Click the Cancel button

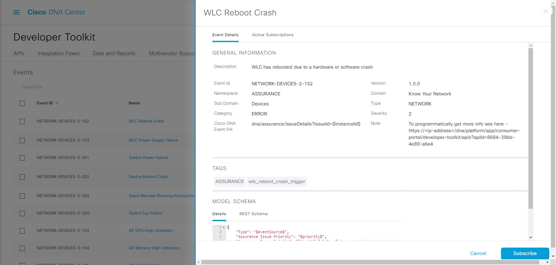pyautogui.click(x=478, y=253)
